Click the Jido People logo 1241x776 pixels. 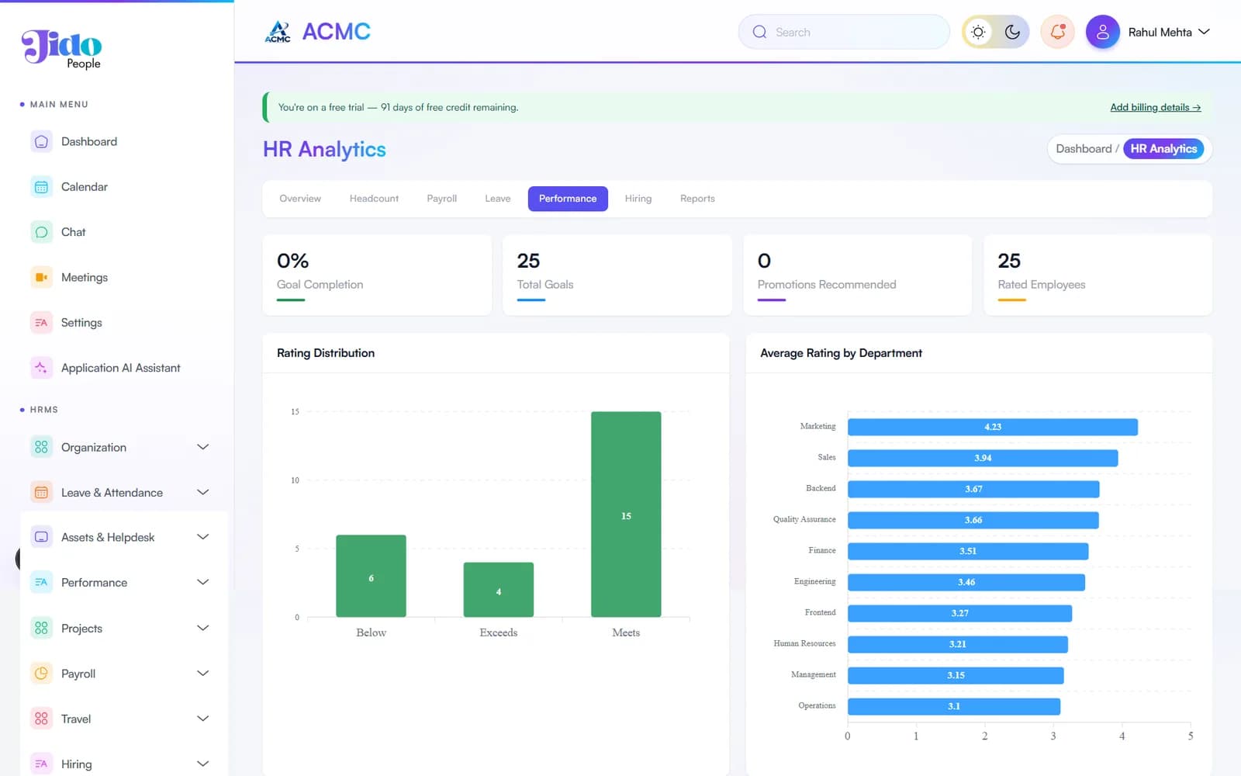coord(62,49)
